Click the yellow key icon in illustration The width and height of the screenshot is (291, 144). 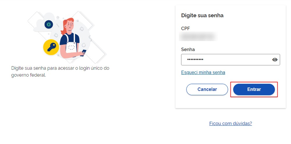tap(51, 47)
